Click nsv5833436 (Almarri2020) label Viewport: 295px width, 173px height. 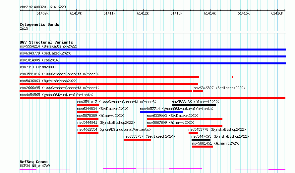[x=196, y=102]
